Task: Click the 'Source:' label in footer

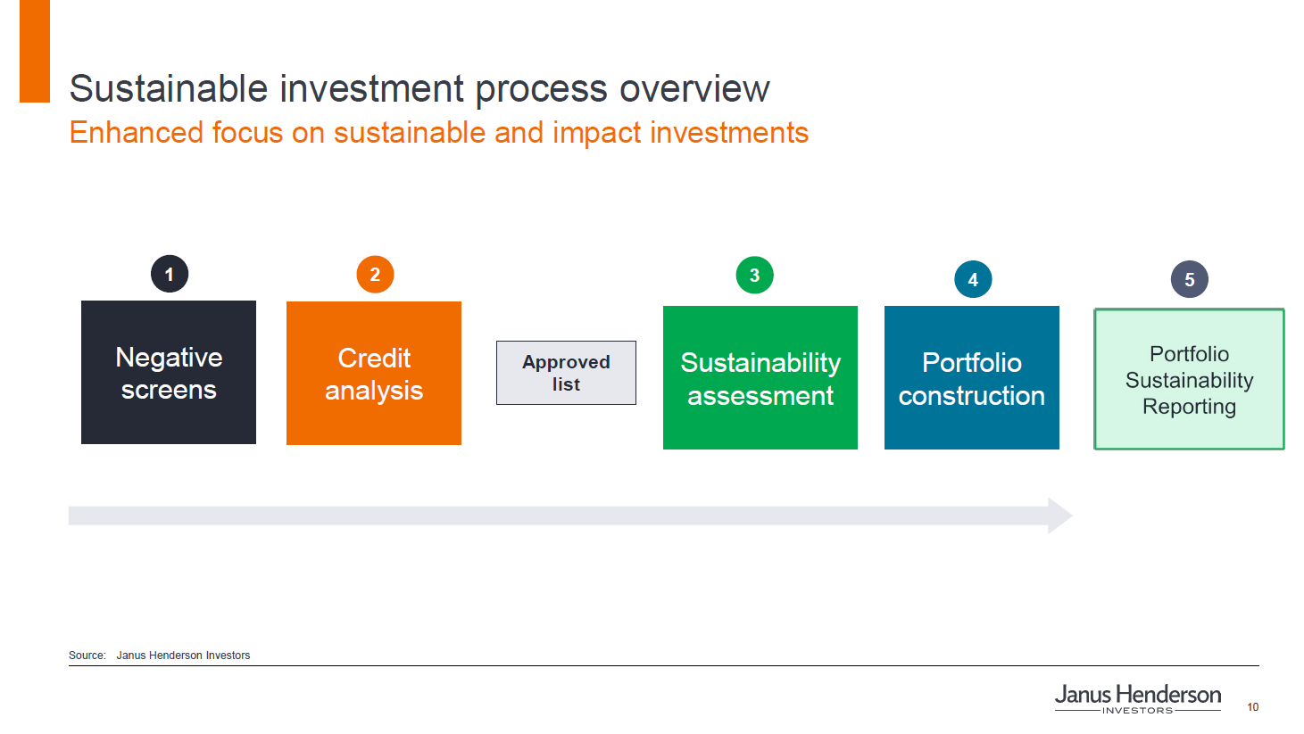Action: coord(87,656)
